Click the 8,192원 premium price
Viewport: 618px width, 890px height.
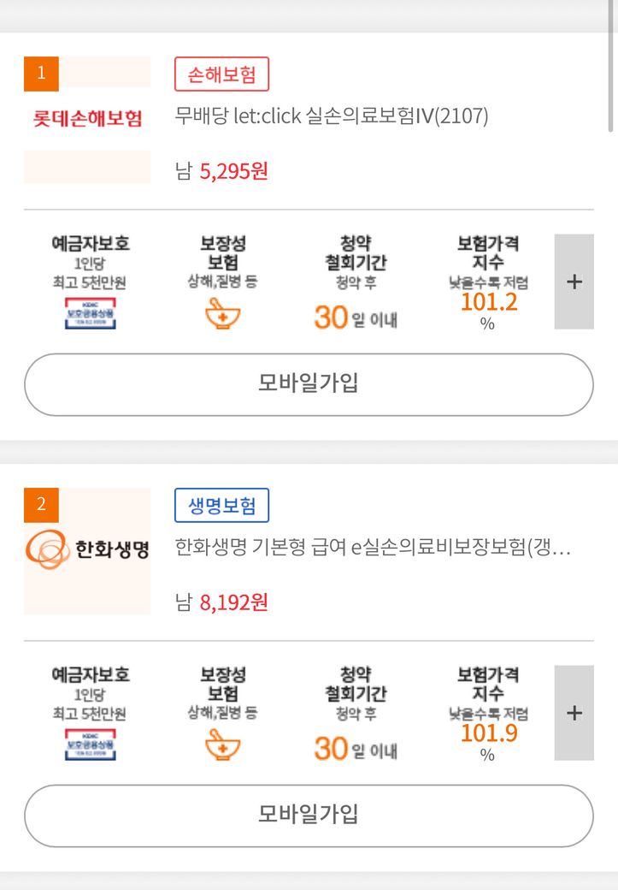click(x=233, y=603)
